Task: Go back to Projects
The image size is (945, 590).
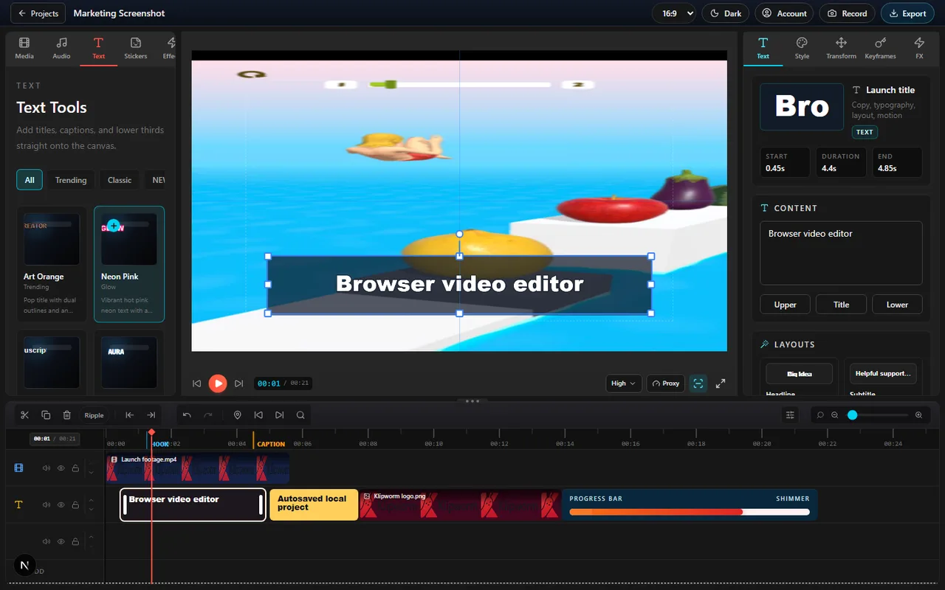Action: [x=38, y=13]
